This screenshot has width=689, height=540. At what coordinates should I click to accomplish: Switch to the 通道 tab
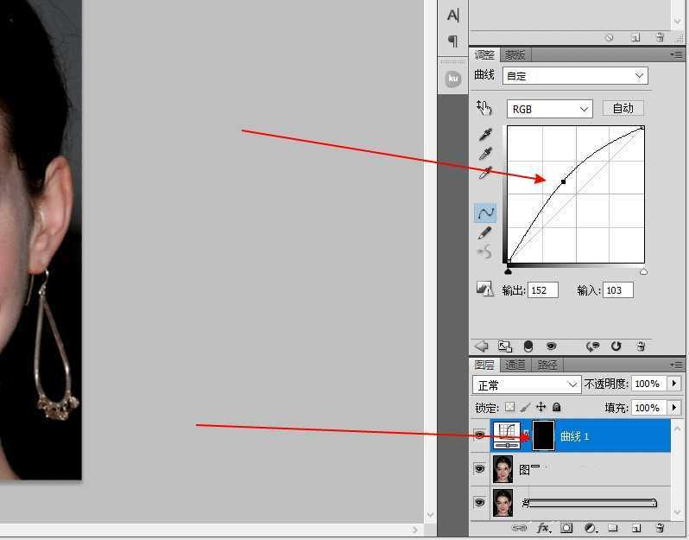515,365
